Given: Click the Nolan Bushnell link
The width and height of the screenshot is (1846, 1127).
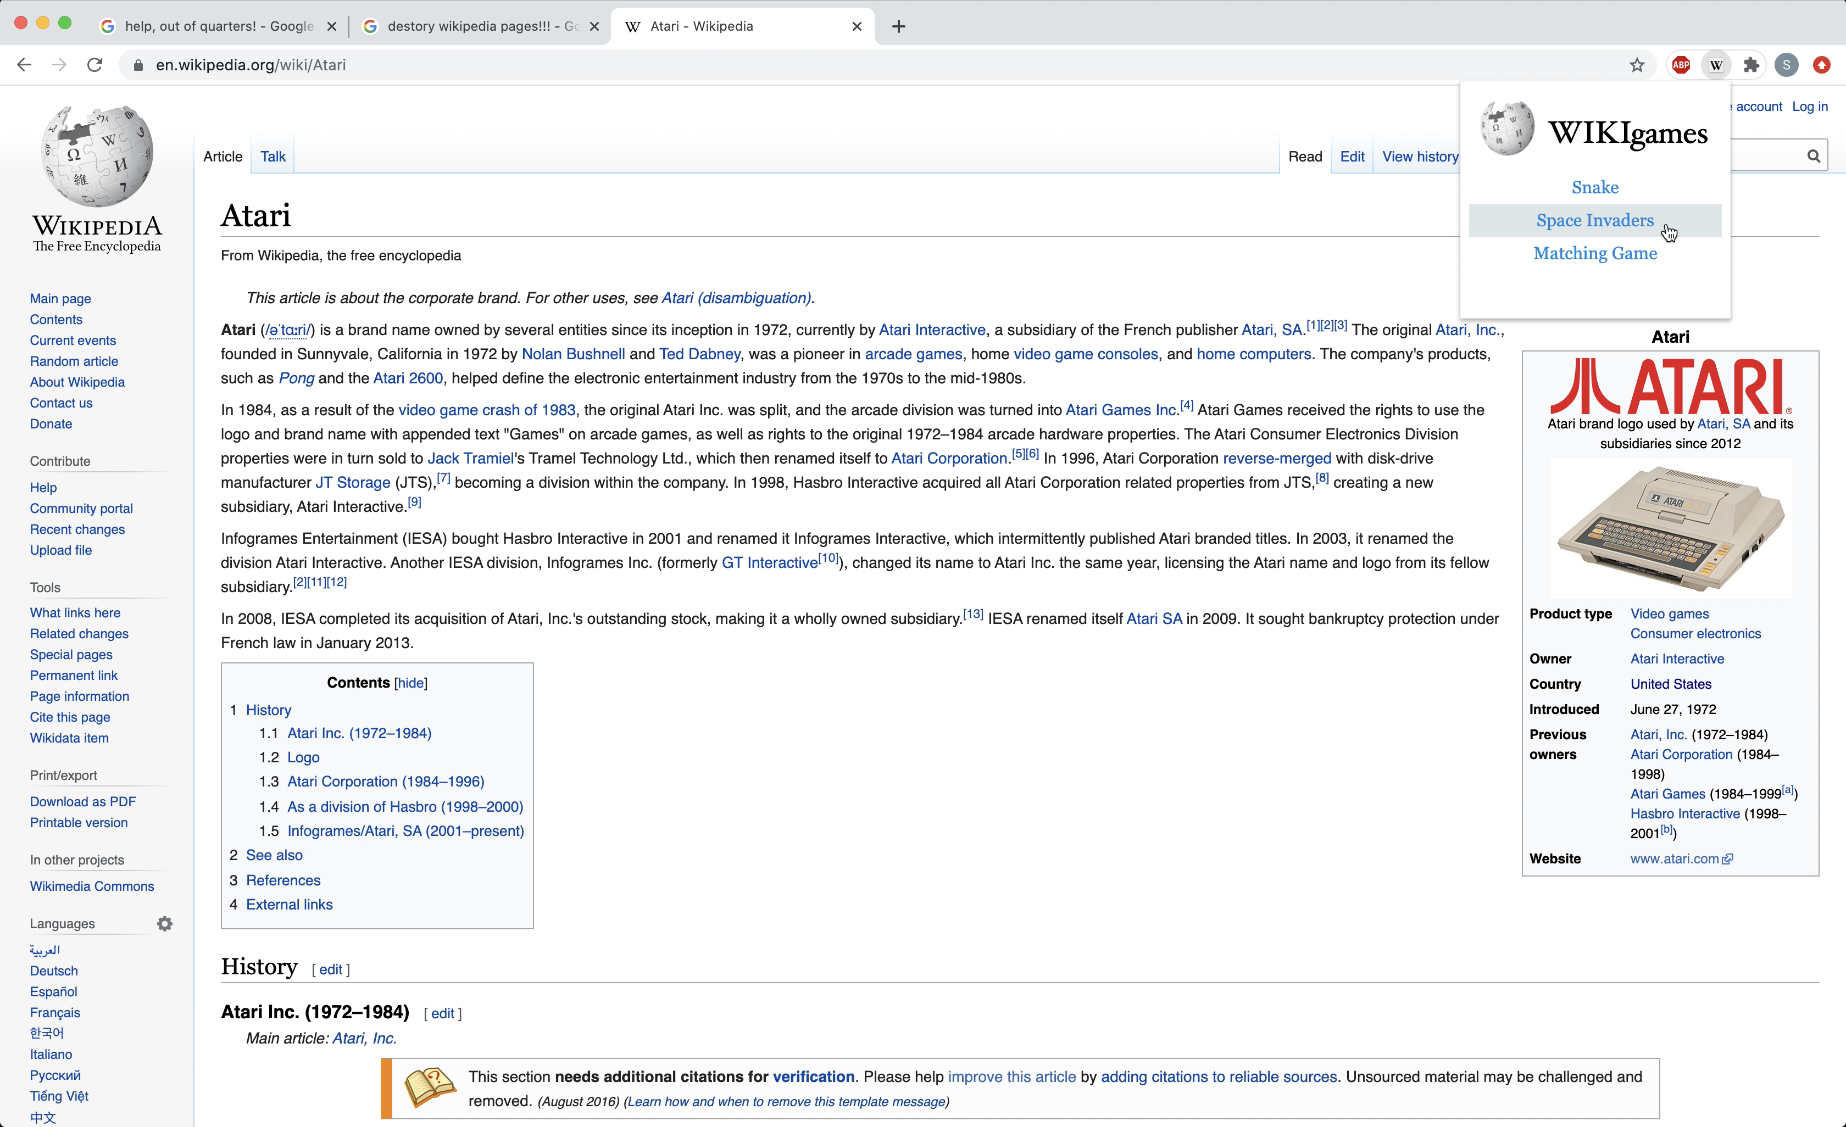Looking at the screenshot, I should 572,354.
